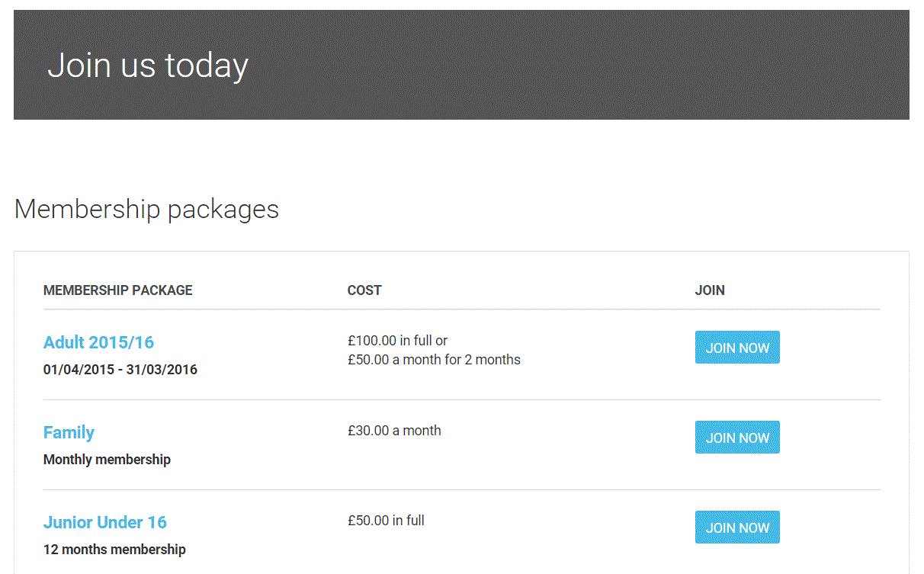Image resolution: width=924 pixels, height=574 pixels.
Task: Follow the Junior Under 16 link
Action: [x=104, y=522]
